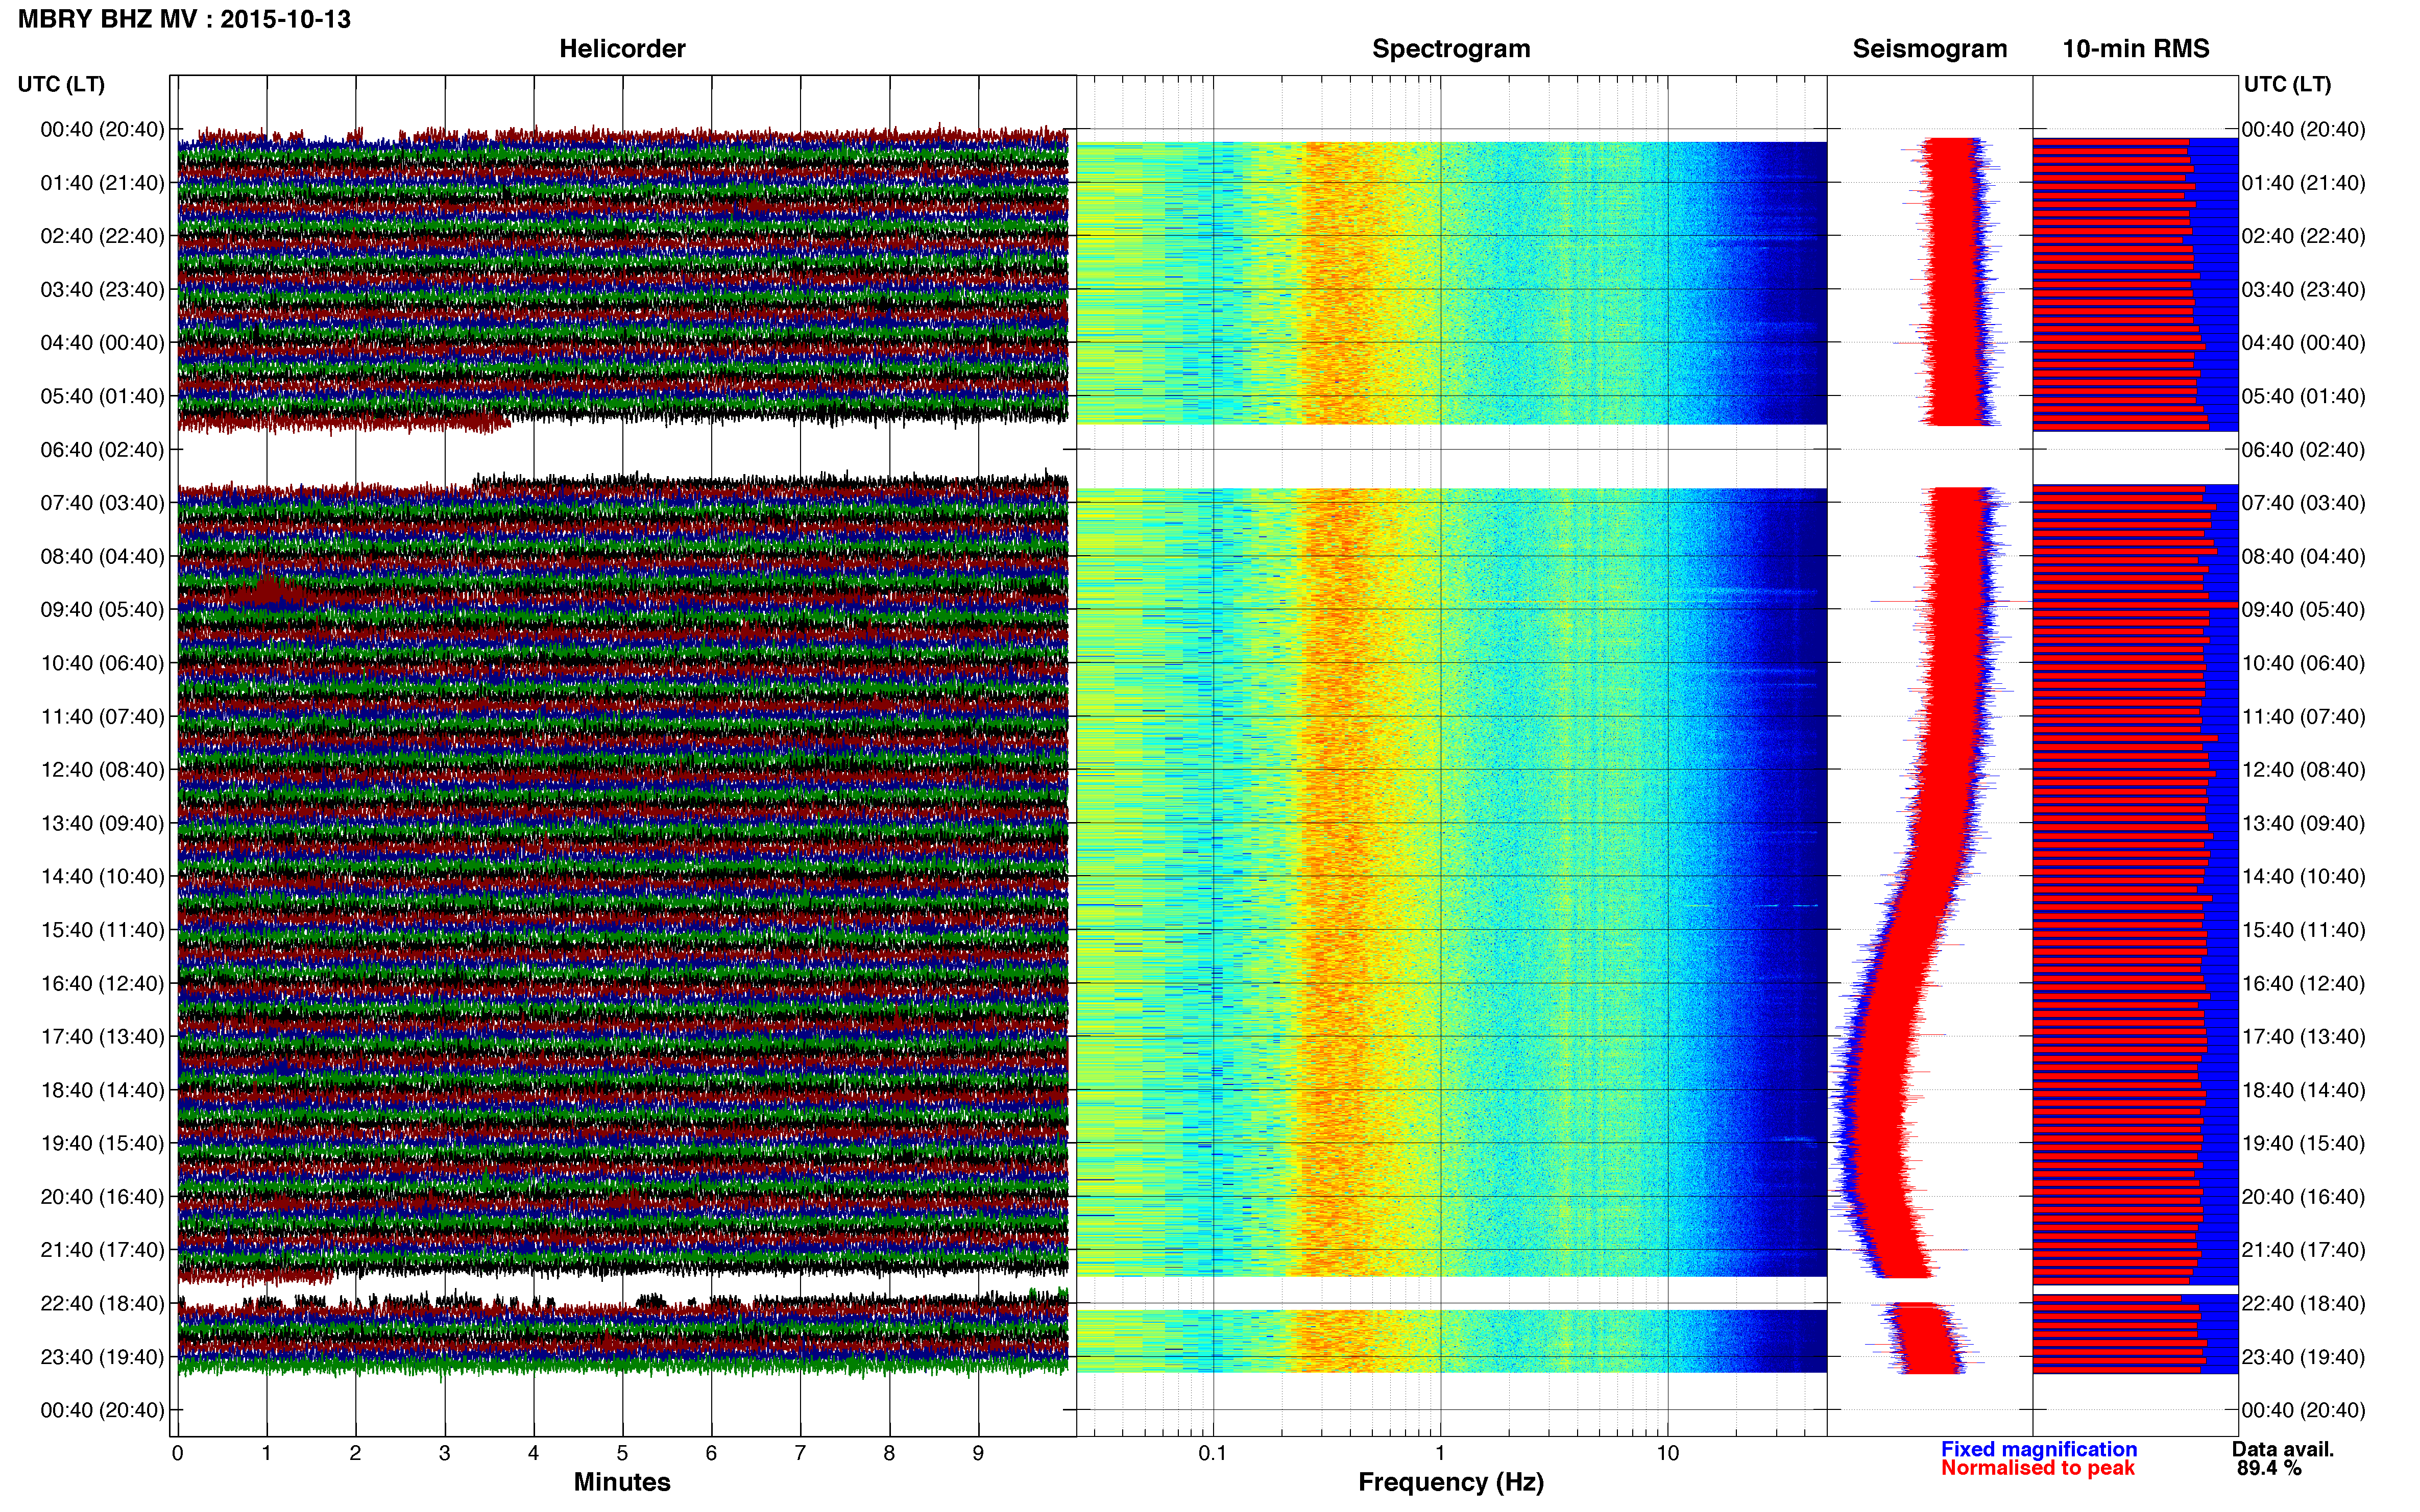
Task: Select left-axis time label "15:40 (11:40)"
Action: pyautogui.click(x=102, y=930)
